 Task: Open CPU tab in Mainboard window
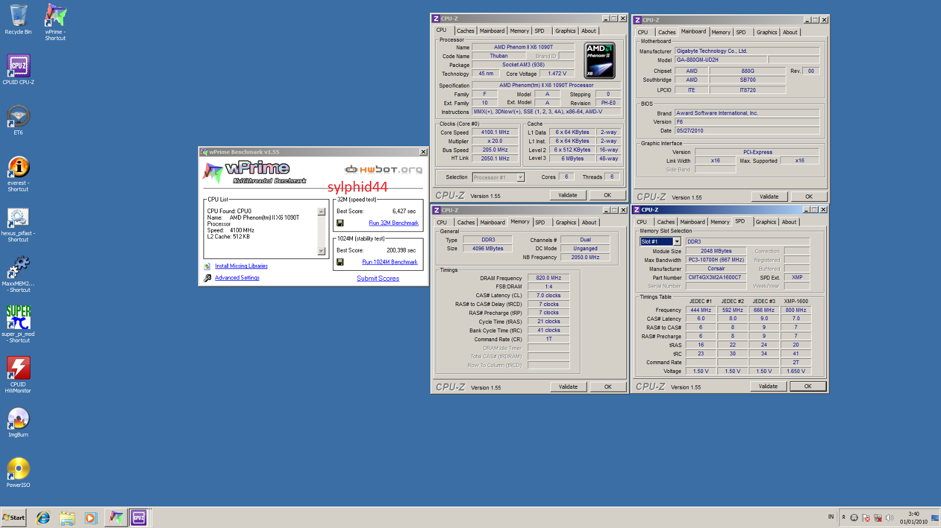pos(643,32)
